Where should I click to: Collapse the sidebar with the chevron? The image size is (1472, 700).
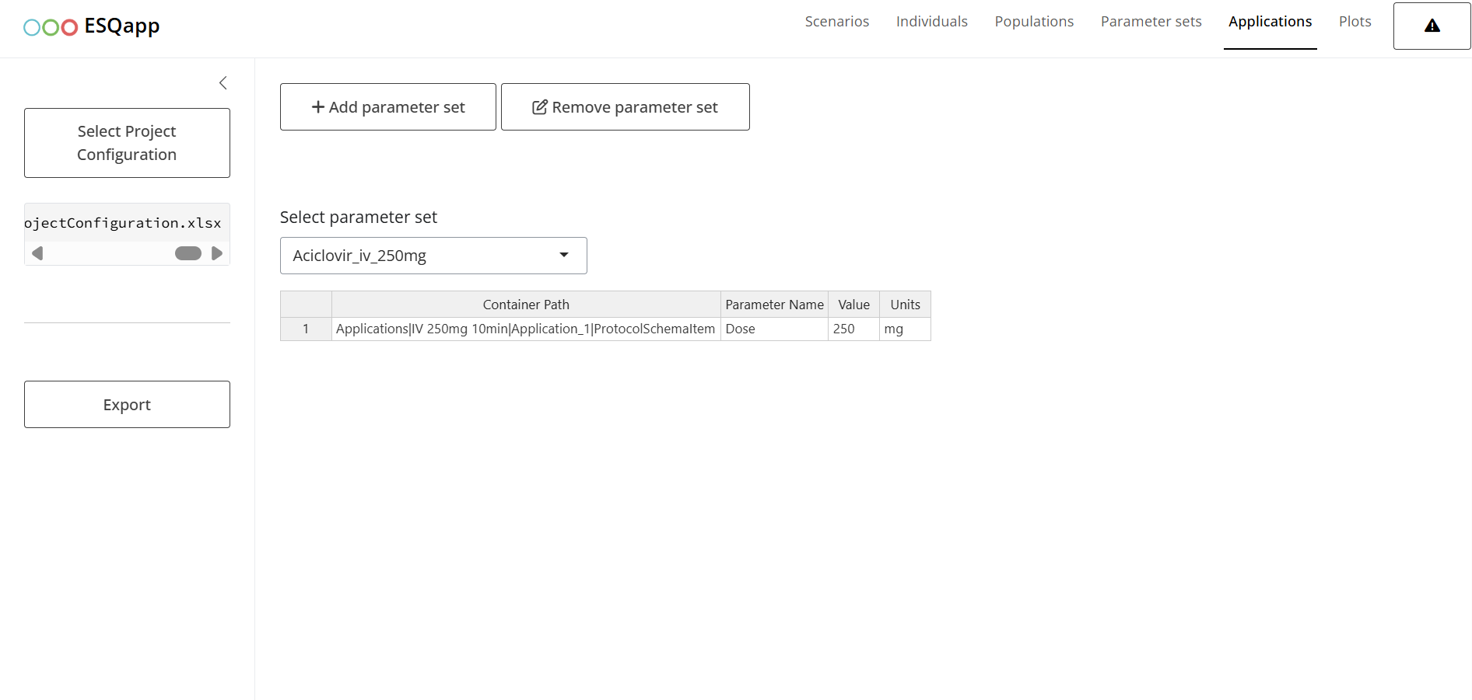click(223, 83)
